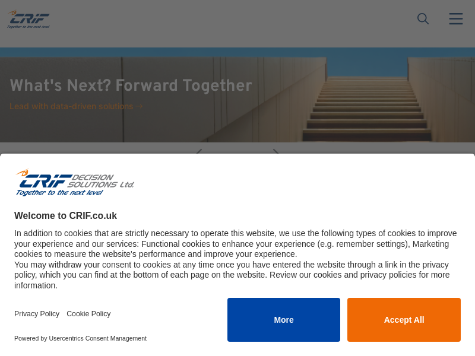Click the What's Next? Forward Together heading

click(x=131, y=86)
